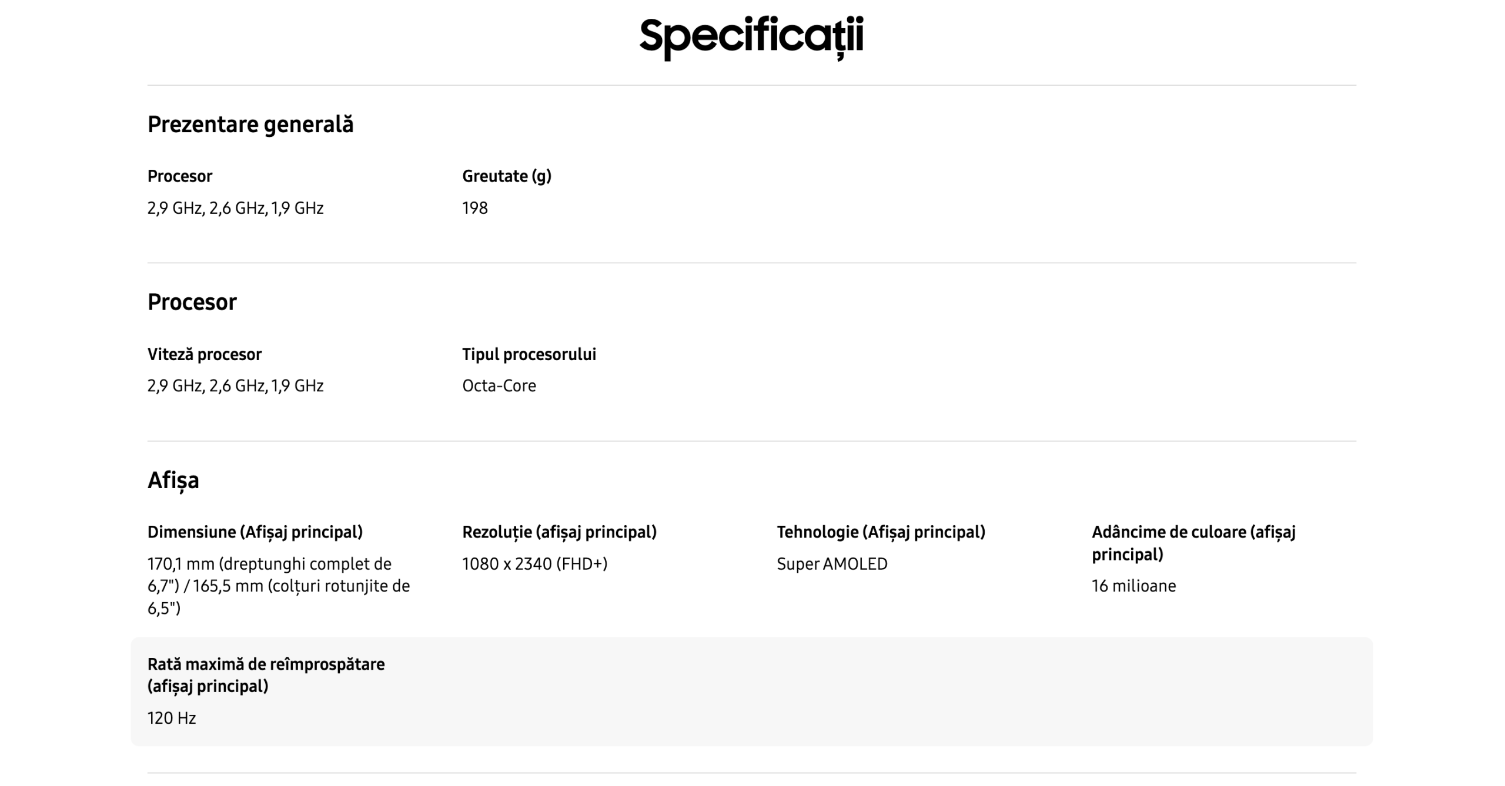The width and height of the screenshot is (1505, 786).
Task: Click the Procesor label under Prezentare generală
Action: pos(180,176)
